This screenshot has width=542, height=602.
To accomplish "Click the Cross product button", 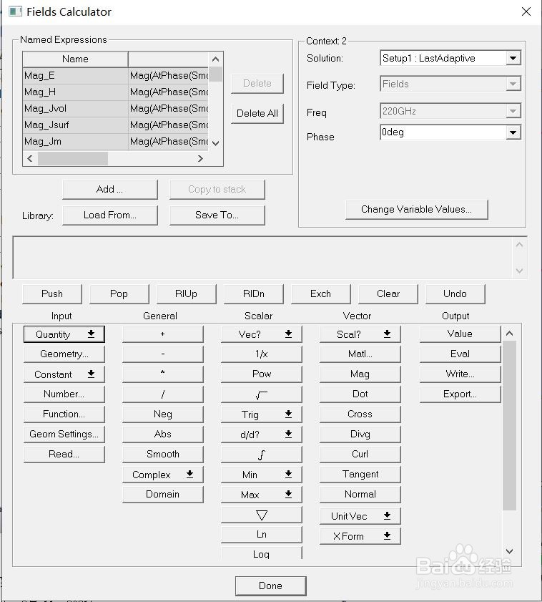I will click(360, 414).
